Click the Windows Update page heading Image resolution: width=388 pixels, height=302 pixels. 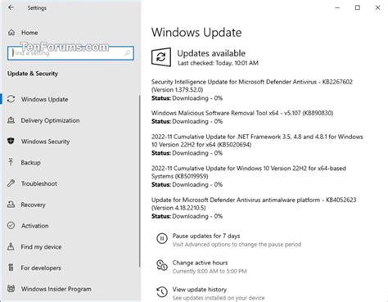coord(196,33)
